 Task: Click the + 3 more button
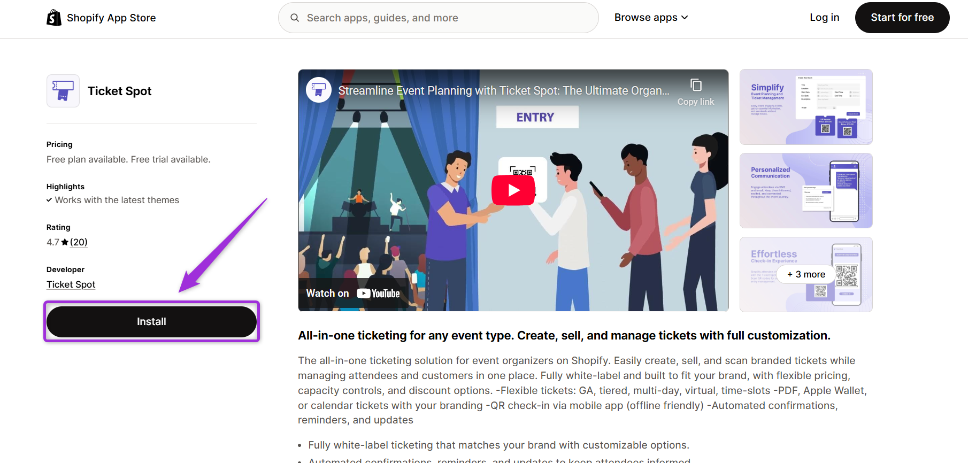pos(806,274)
